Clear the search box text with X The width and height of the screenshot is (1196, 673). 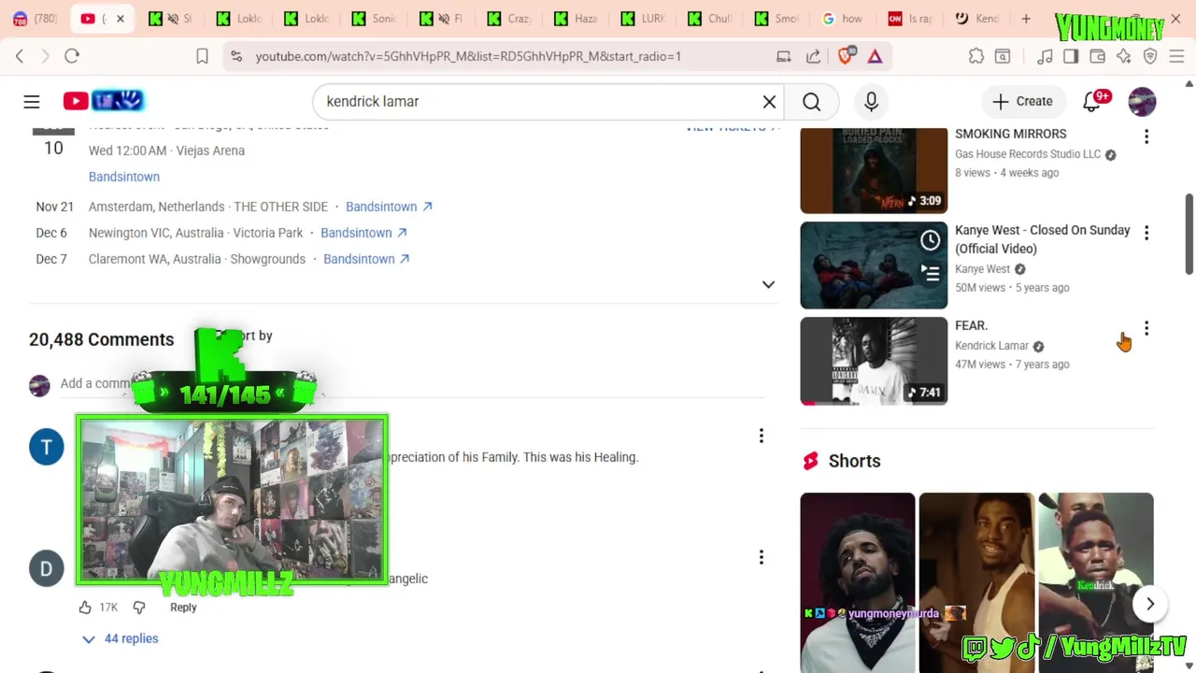[769, 101]
